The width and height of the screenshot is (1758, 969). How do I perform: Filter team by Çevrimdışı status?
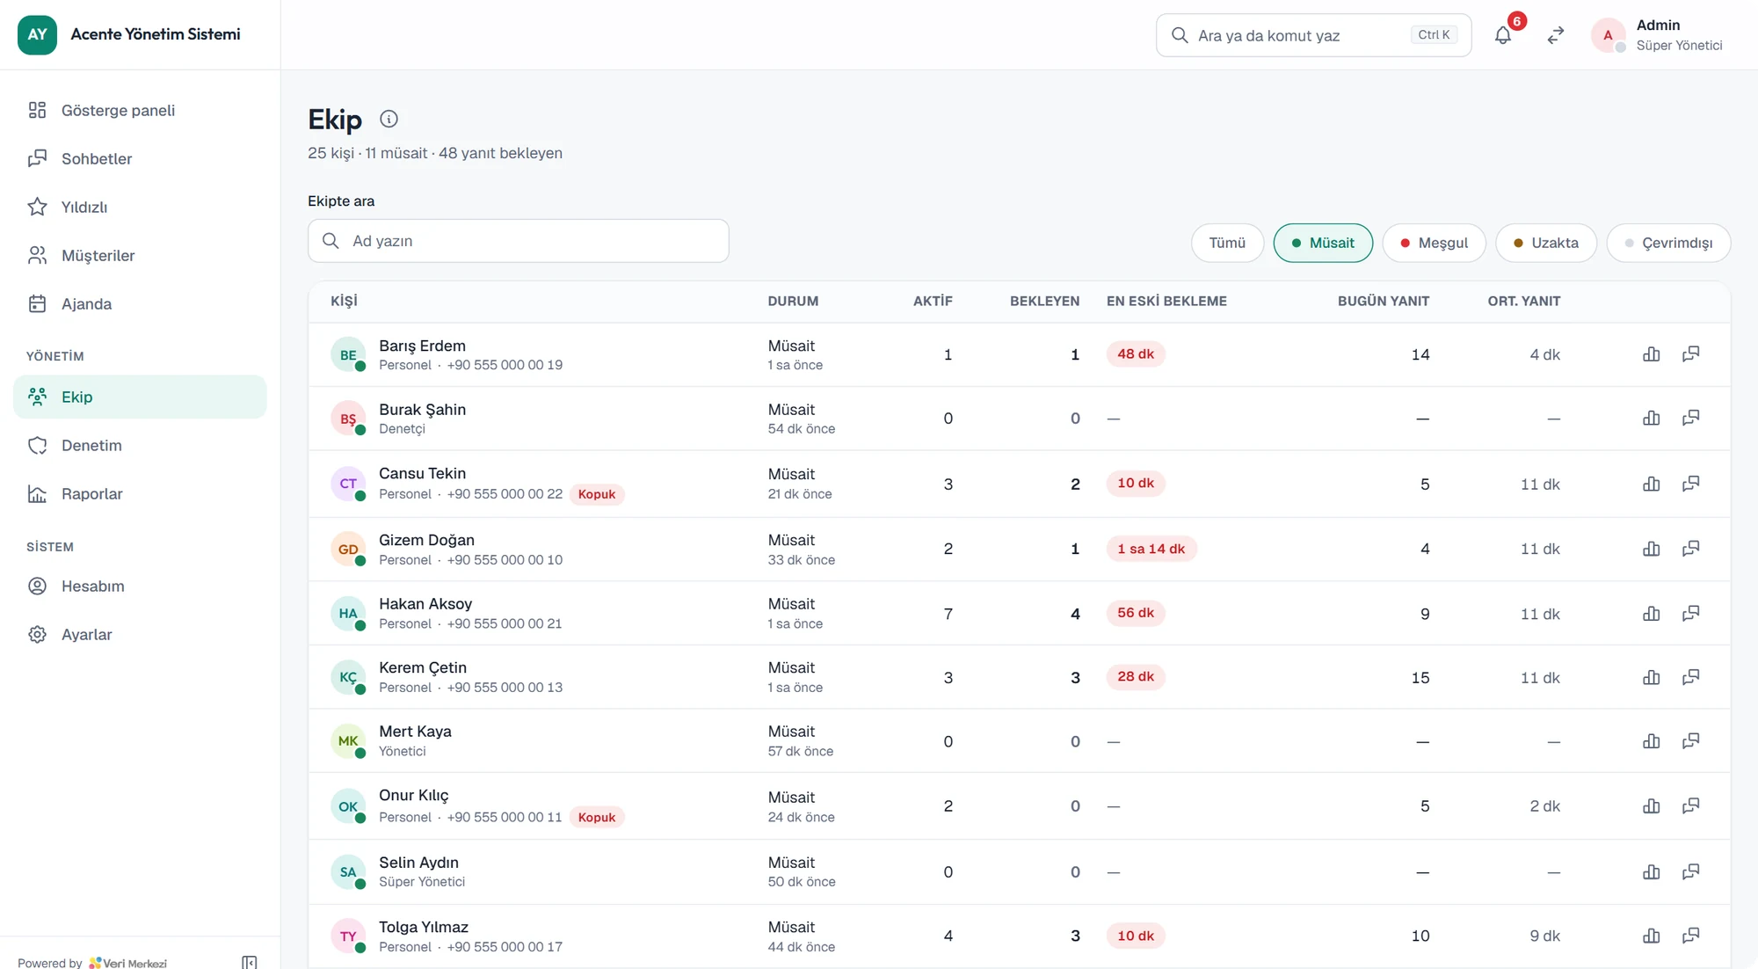point(1668,243)
